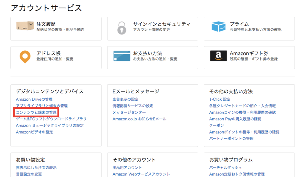Image resolution: width=305 pixels, height=177 pixels.
Task: Click the デジタルコンテンツとデバイス heading
Action: (x=50, y=91)
